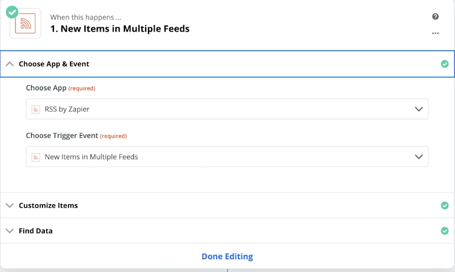This screenshot has height=272, width=455.
Task: Expand the Find Data section chevron
Action: coord(9,231)
